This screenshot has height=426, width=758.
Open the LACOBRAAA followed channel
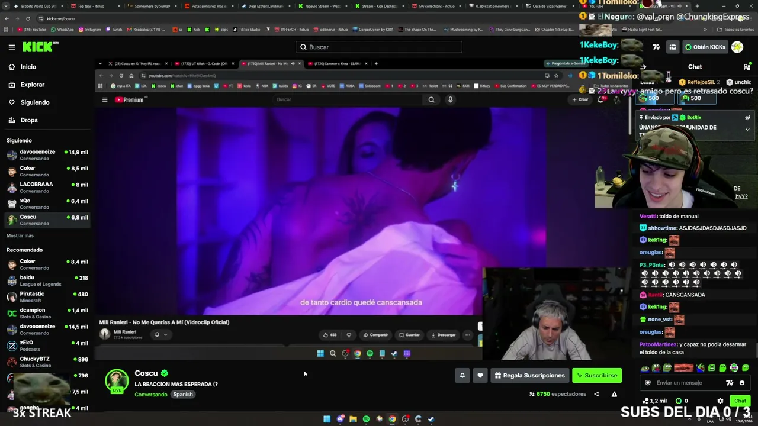47,188
